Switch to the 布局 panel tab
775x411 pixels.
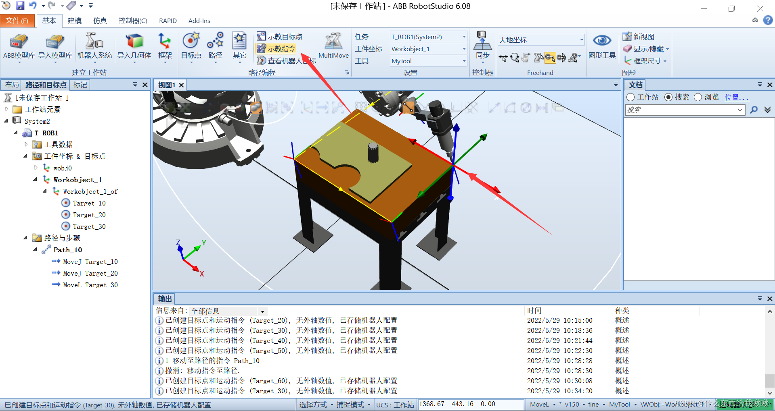[12, 85]
